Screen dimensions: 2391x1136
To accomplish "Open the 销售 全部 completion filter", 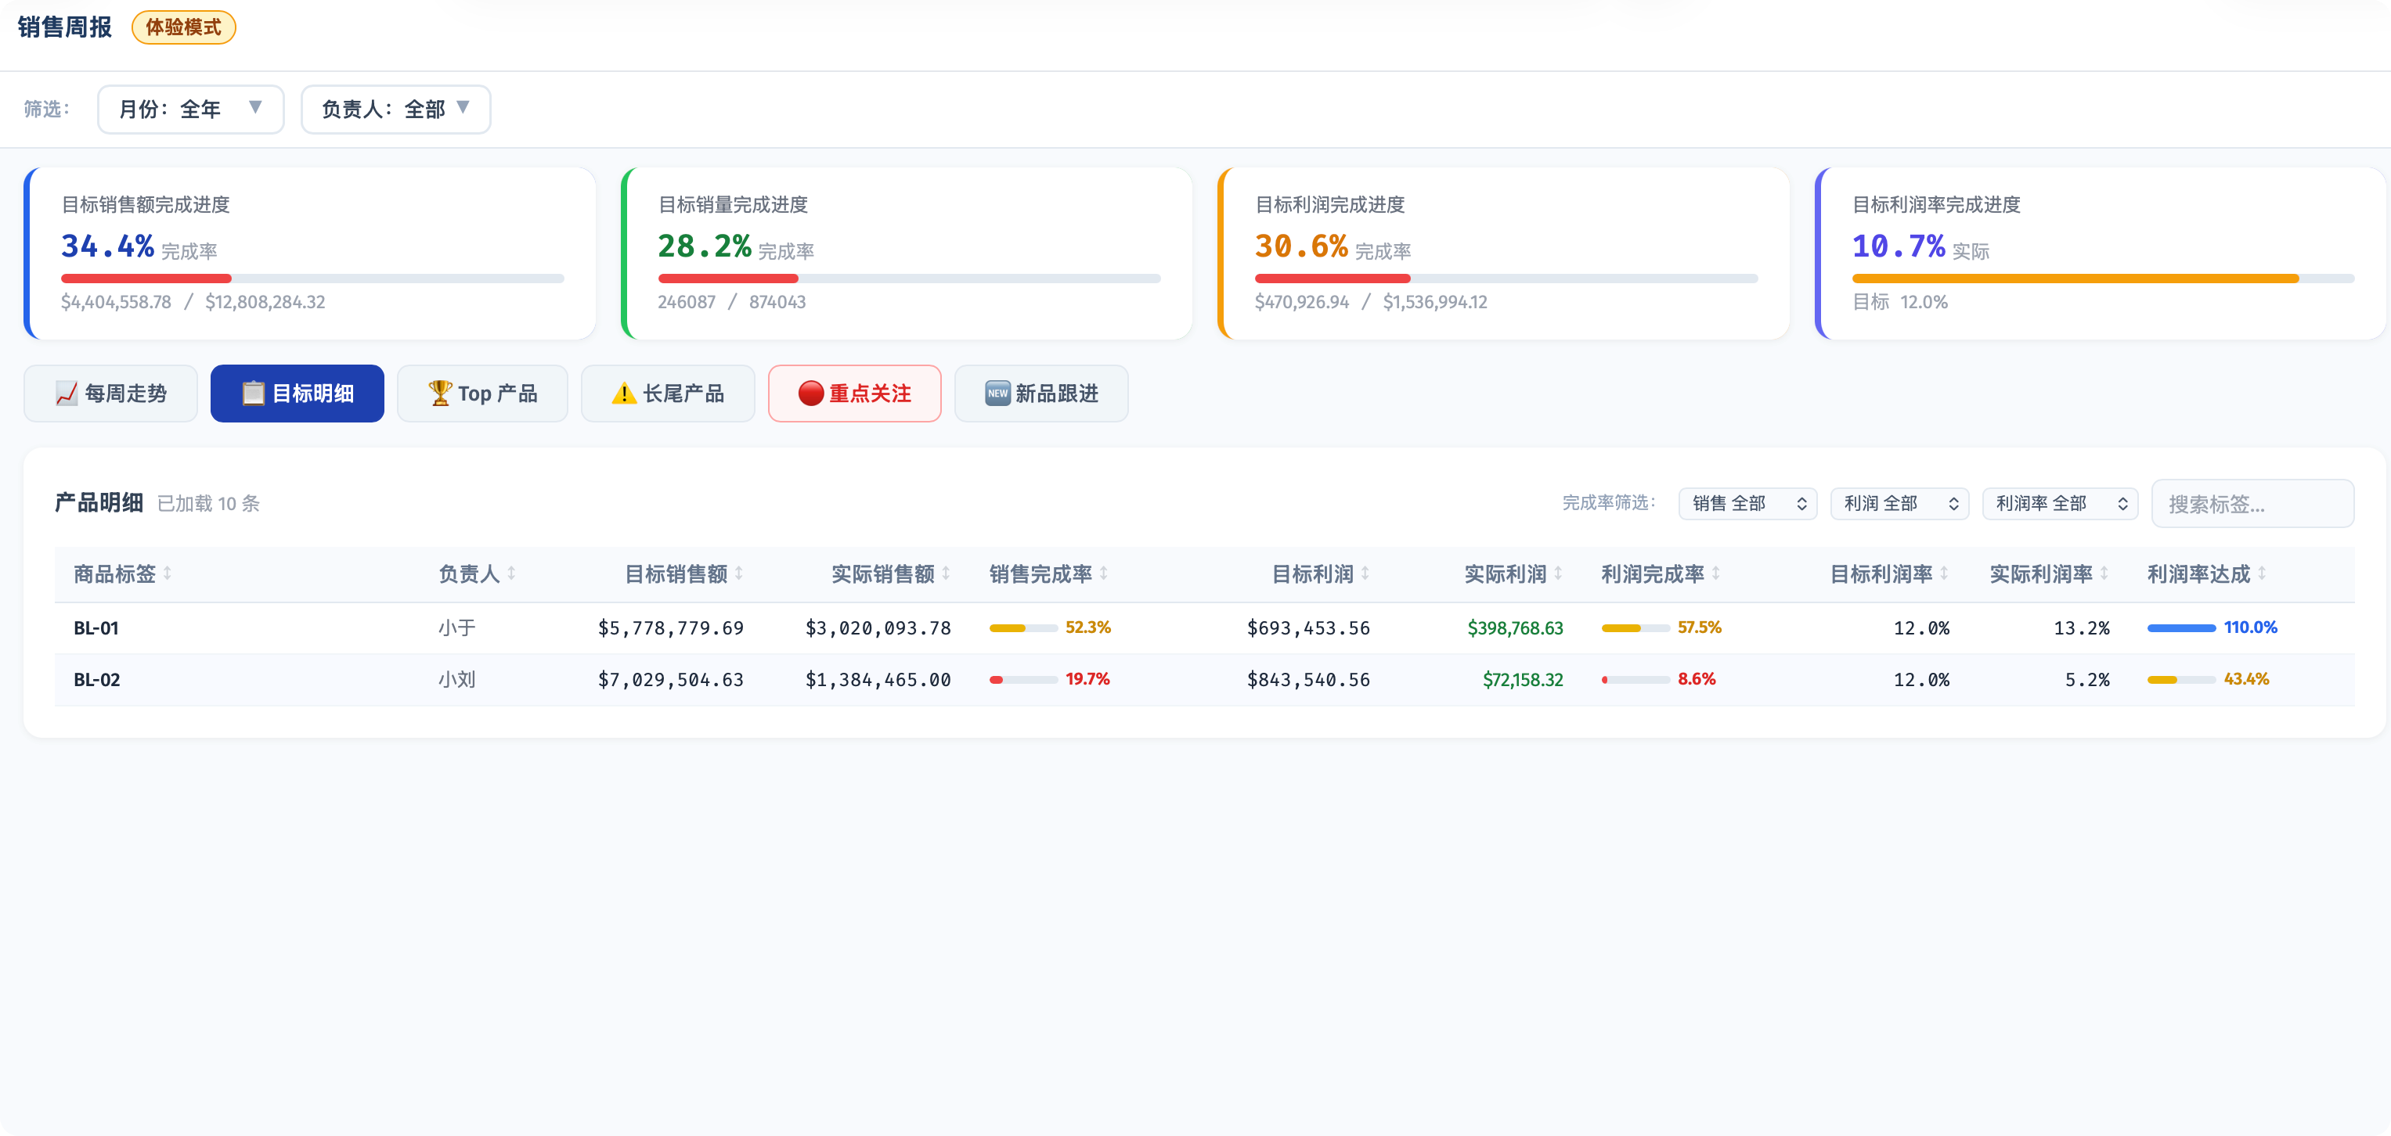I will pos(1747,504).
